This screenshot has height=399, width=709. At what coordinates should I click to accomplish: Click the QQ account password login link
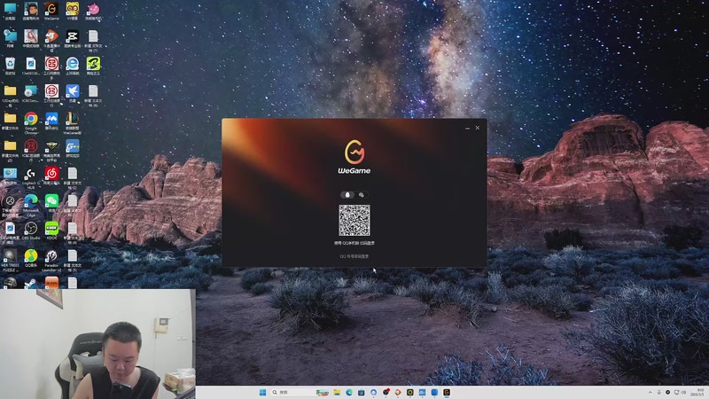[x=354, y=256]
